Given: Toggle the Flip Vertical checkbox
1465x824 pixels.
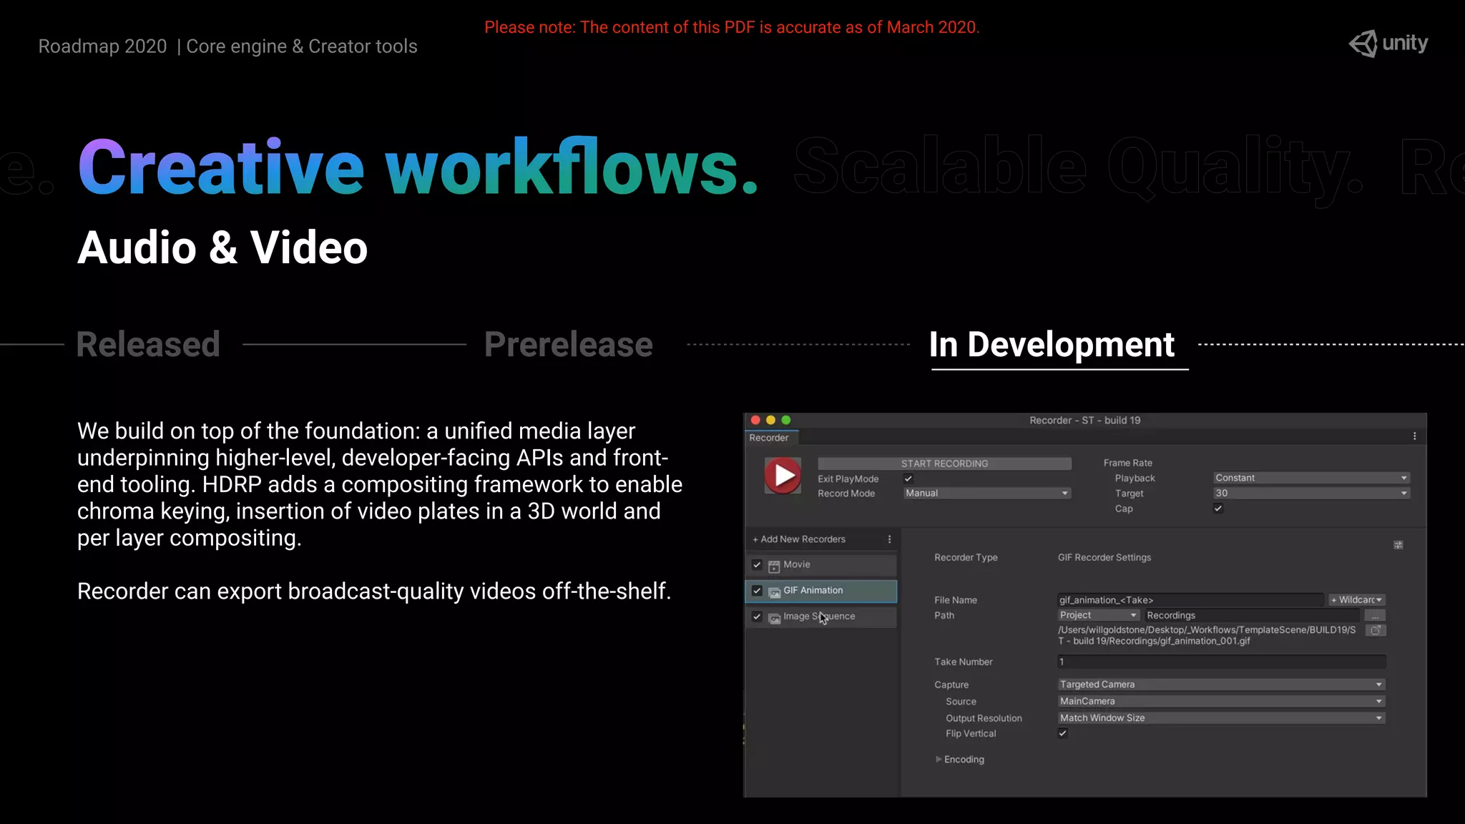Looking at the screenshot, I should coord(1063,733).
